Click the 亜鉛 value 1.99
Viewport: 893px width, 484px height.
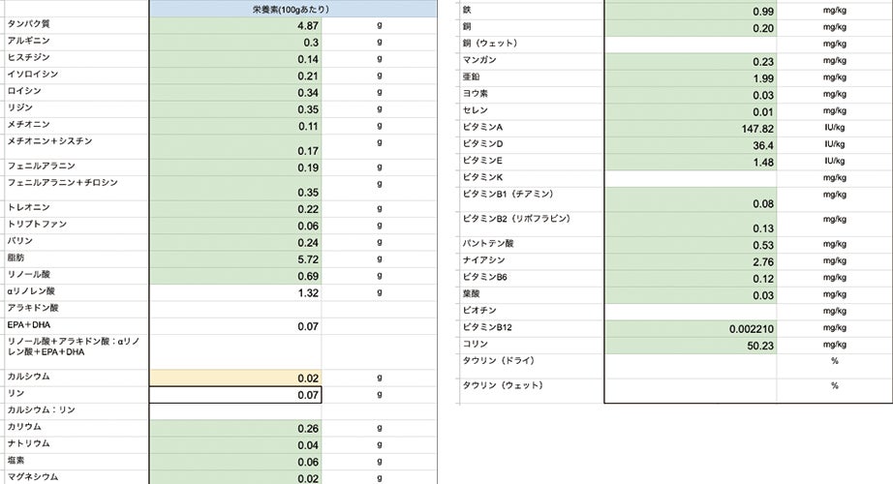coord(692,78)
